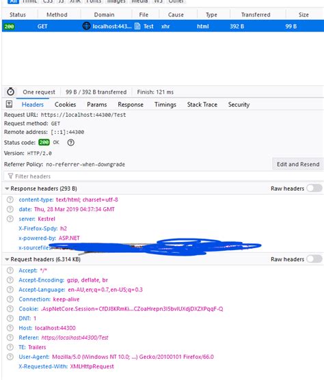This screenshot has height=380, width=324.
Task: Open help icon for Accept-Encoding header
Action: pos(10,280)
